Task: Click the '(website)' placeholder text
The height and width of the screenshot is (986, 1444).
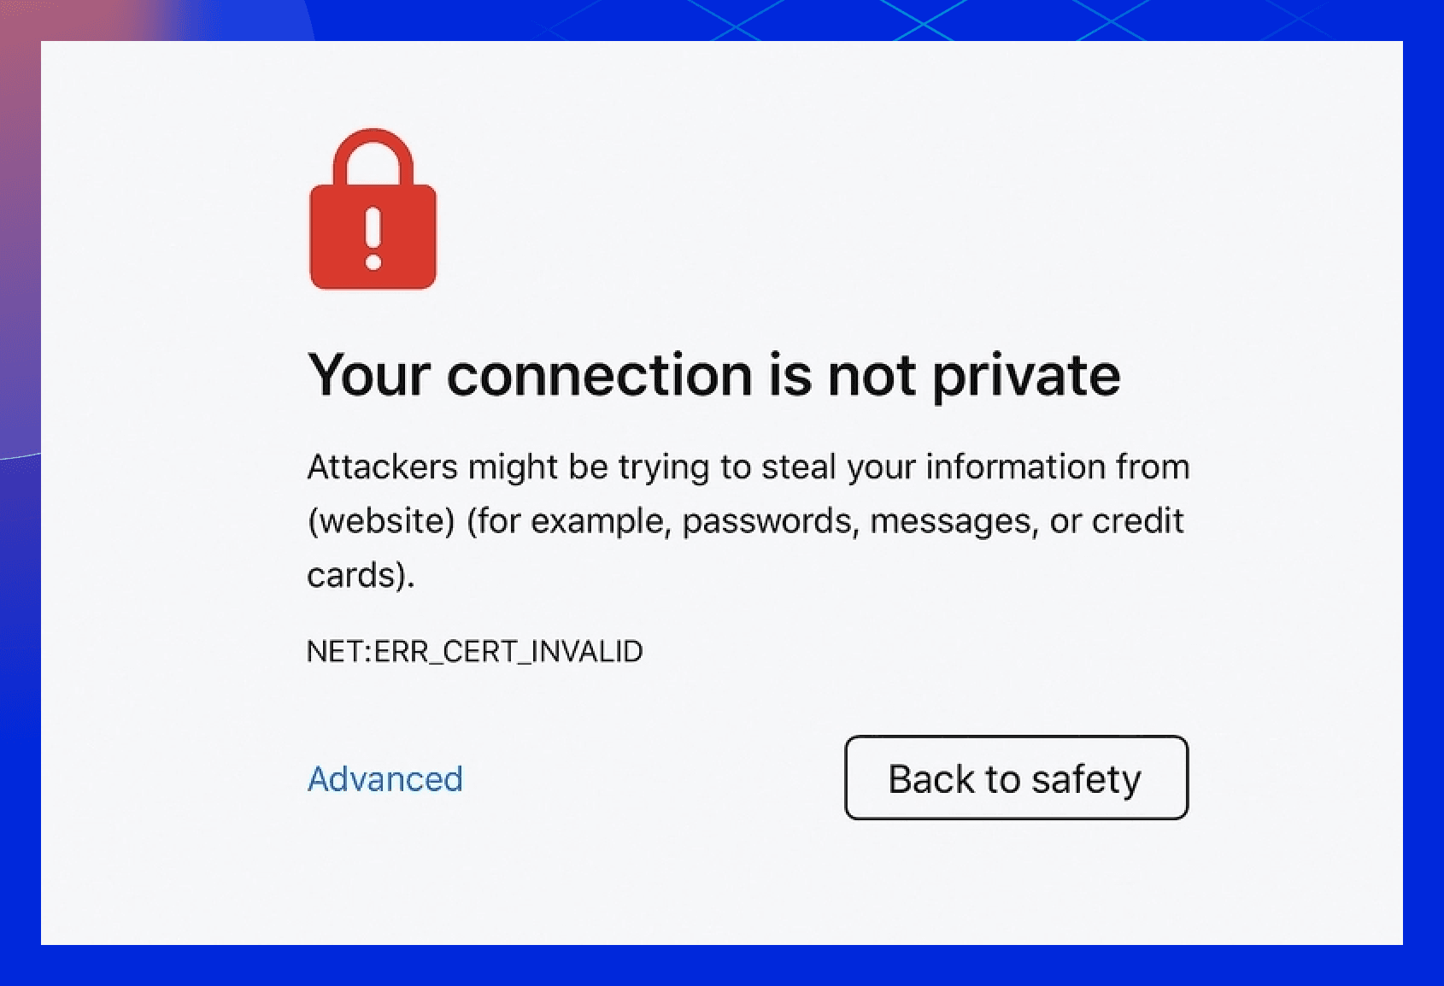Action: coord(381,521)
